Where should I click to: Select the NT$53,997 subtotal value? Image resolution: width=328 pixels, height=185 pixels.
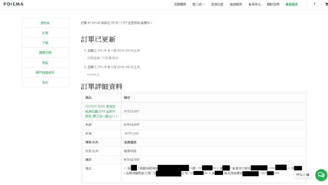pyautogui.click(x=132, y=125)
